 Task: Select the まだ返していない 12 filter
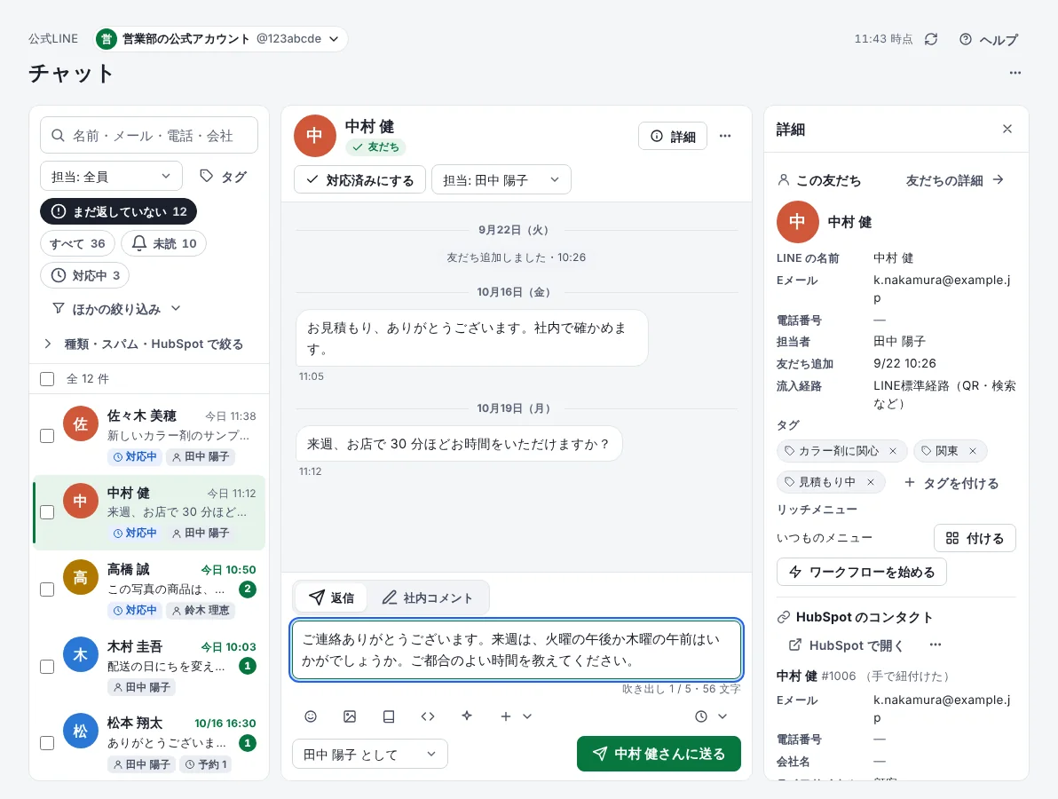pyautogui.click(x=118, y=211)
